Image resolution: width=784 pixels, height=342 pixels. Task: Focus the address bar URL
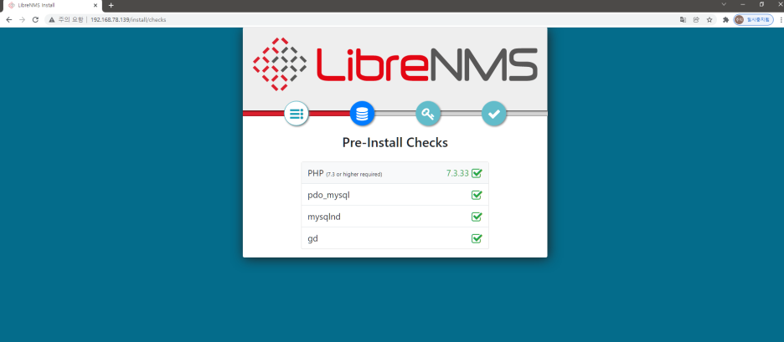coord(128,19)
